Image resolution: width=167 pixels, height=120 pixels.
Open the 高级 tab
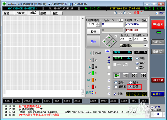point(45,13)
